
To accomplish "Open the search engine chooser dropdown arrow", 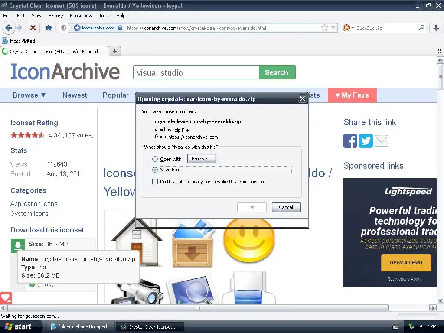I will 353,28.
